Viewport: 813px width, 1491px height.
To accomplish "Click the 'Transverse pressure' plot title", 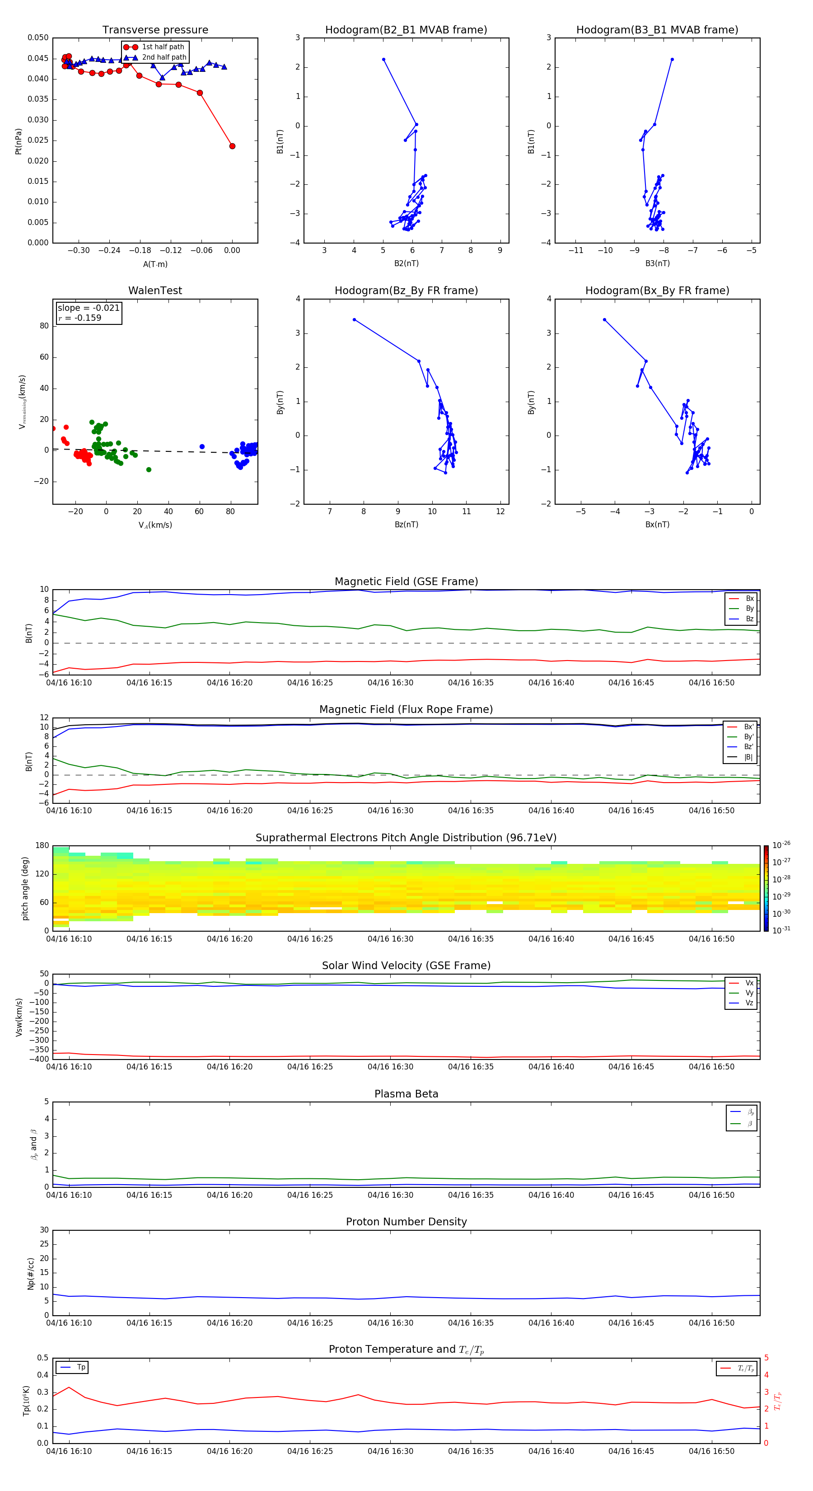I will [x=155, y=30].
